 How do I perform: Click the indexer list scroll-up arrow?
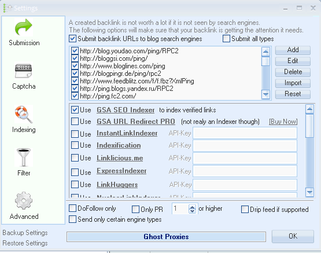pyautogui.click(x=309, y=109)
